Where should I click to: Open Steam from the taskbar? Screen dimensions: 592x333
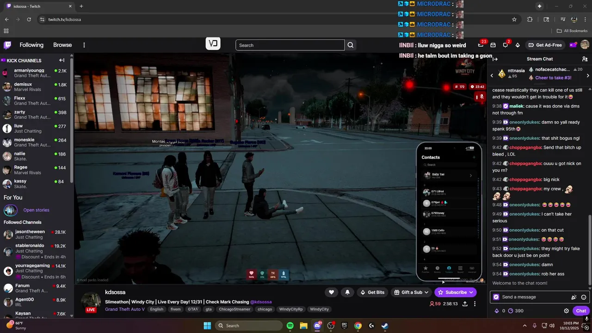[385, 326]
